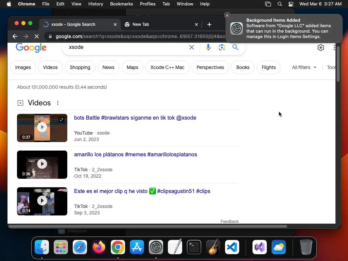Launch GarageBand from the dock

click(x=213, y=247)
